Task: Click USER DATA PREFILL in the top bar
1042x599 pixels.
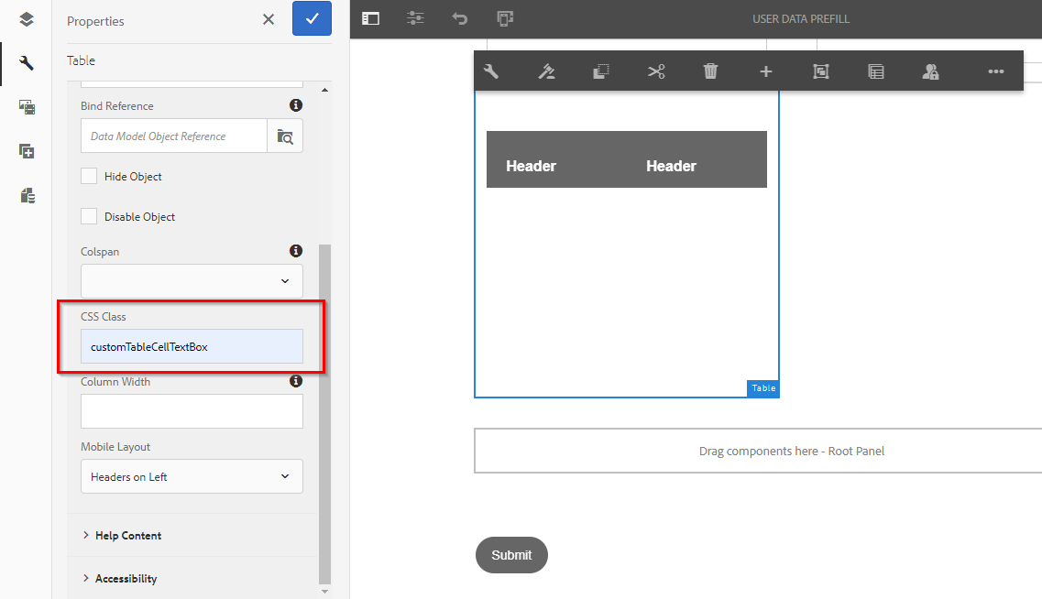Action: (x=801, y=18)
